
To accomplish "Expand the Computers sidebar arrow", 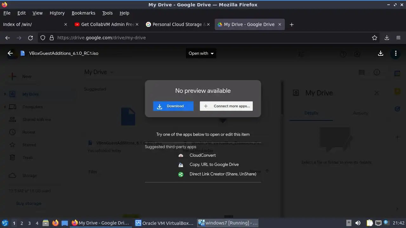I will coord(5,107).
